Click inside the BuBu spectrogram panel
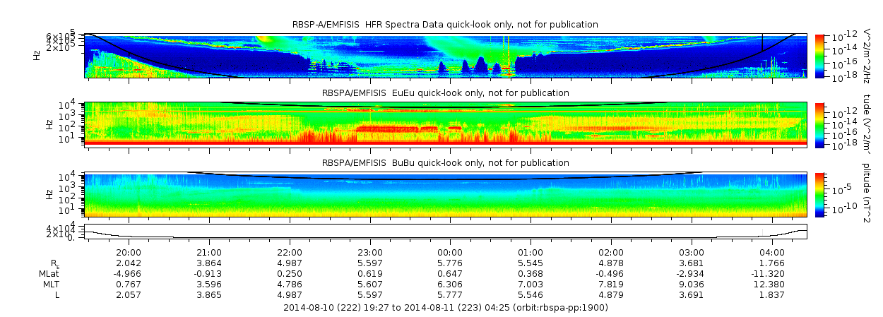Screen dimensions: 883x317 point(446,193)
